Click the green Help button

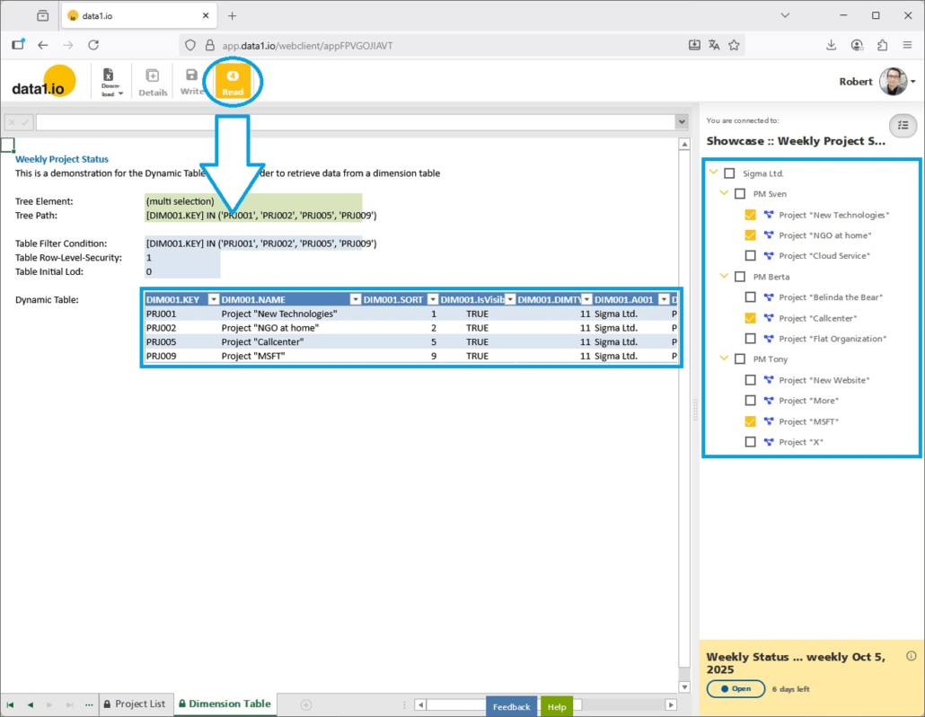557,706
